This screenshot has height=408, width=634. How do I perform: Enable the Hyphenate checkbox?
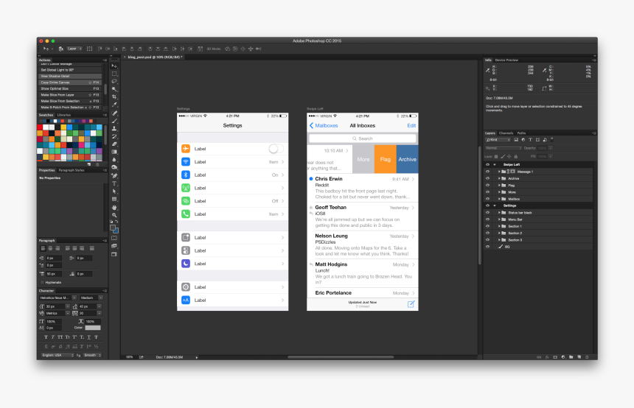tap(43, 282)
